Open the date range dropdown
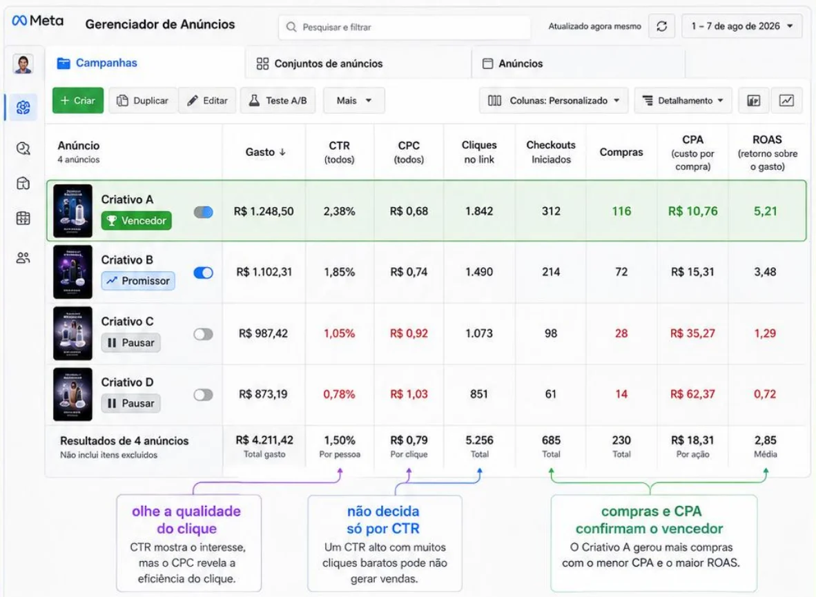816x597 pixels. [742, 26]
